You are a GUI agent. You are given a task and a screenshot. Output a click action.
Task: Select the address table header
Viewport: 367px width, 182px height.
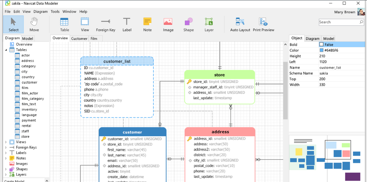click(x=220, y=132)
